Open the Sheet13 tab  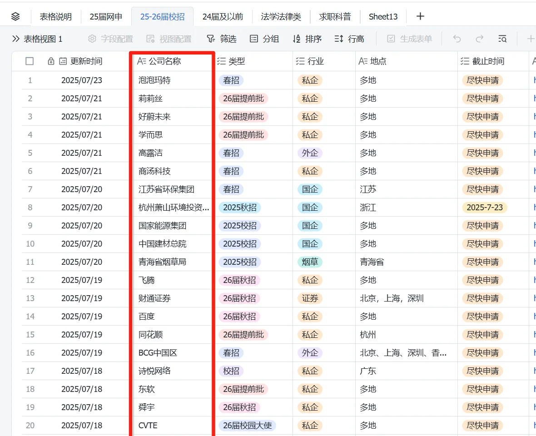[x=383, y=16]
